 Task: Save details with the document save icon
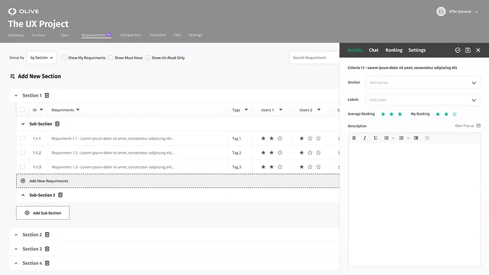point(468,50)
